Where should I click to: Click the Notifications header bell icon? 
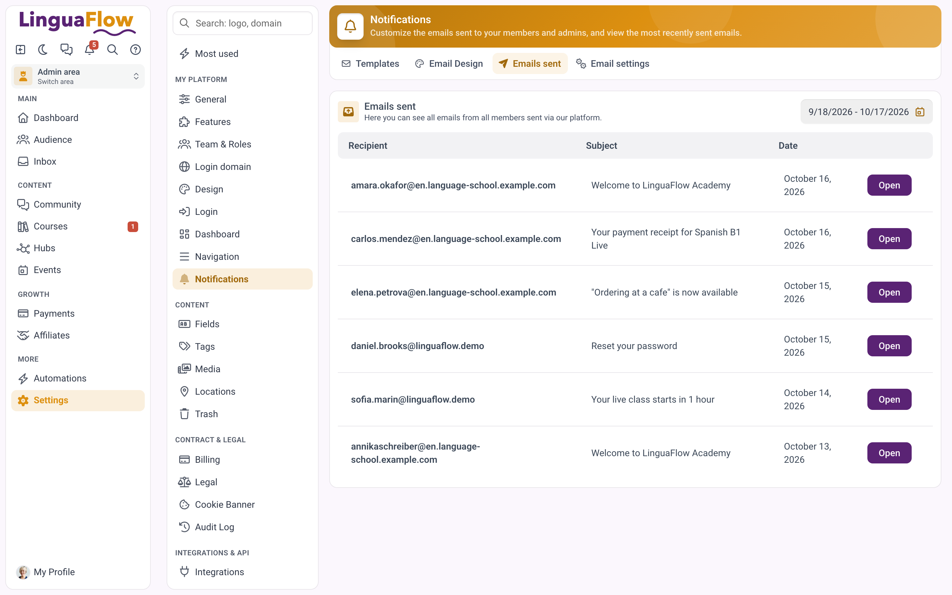coord(350,26)
